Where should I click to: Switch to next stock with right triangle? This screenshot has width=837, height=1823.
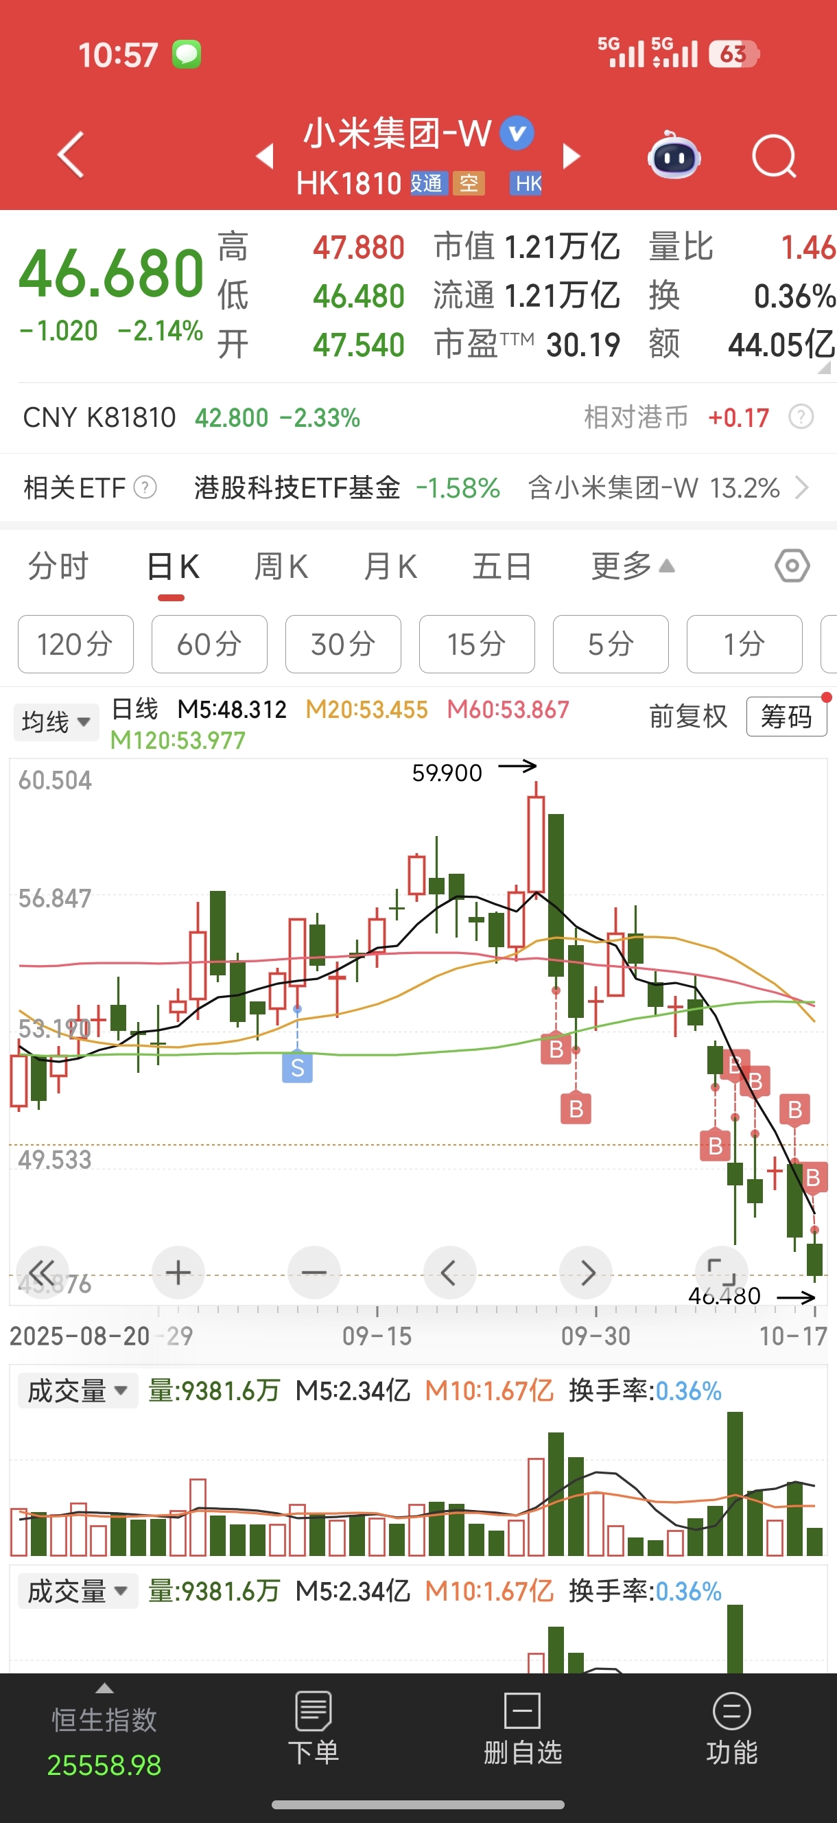pos(571,156)
